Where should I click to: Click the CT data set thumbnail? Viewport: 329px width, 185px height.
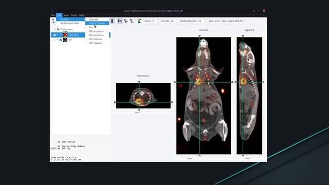[65, 40]
